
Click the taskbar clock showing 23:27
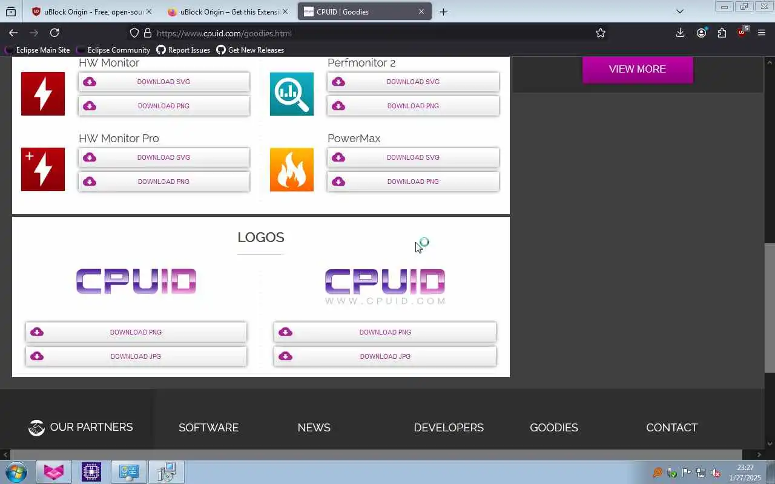745,473
